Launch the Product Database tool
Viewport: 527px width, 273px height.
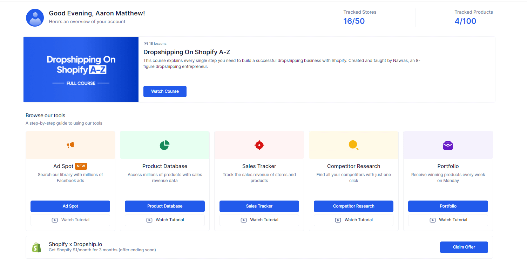click(164, 206)
